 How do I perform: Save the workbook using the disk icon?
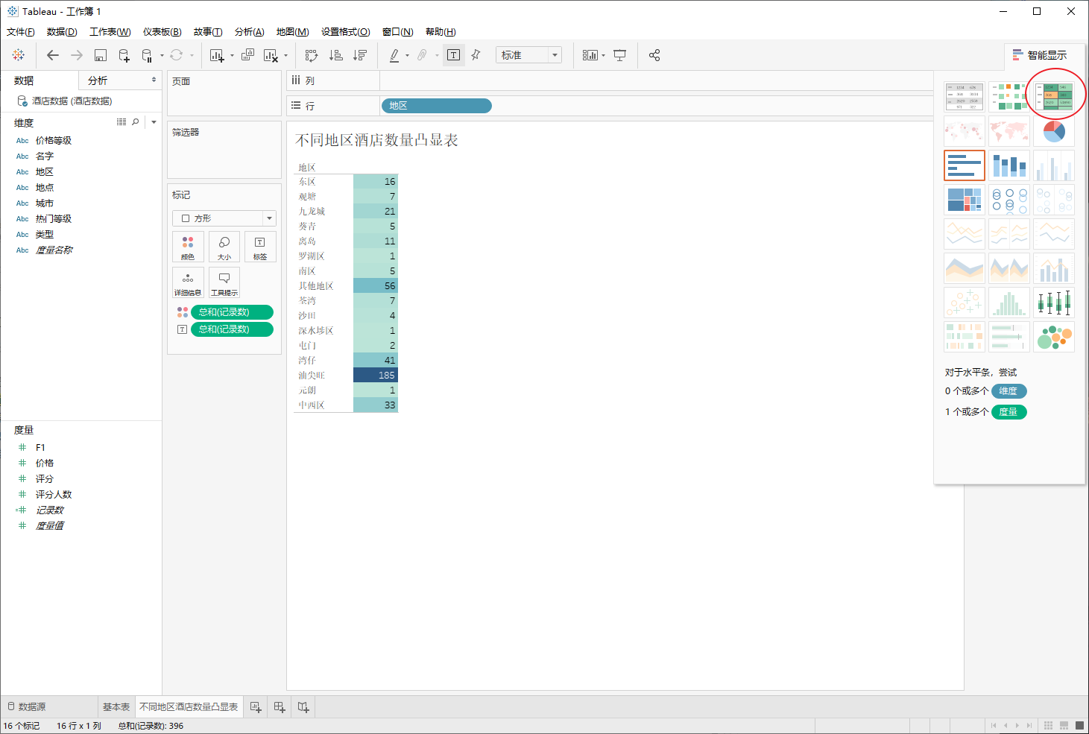pyautogui.click(x=101, y=55)
